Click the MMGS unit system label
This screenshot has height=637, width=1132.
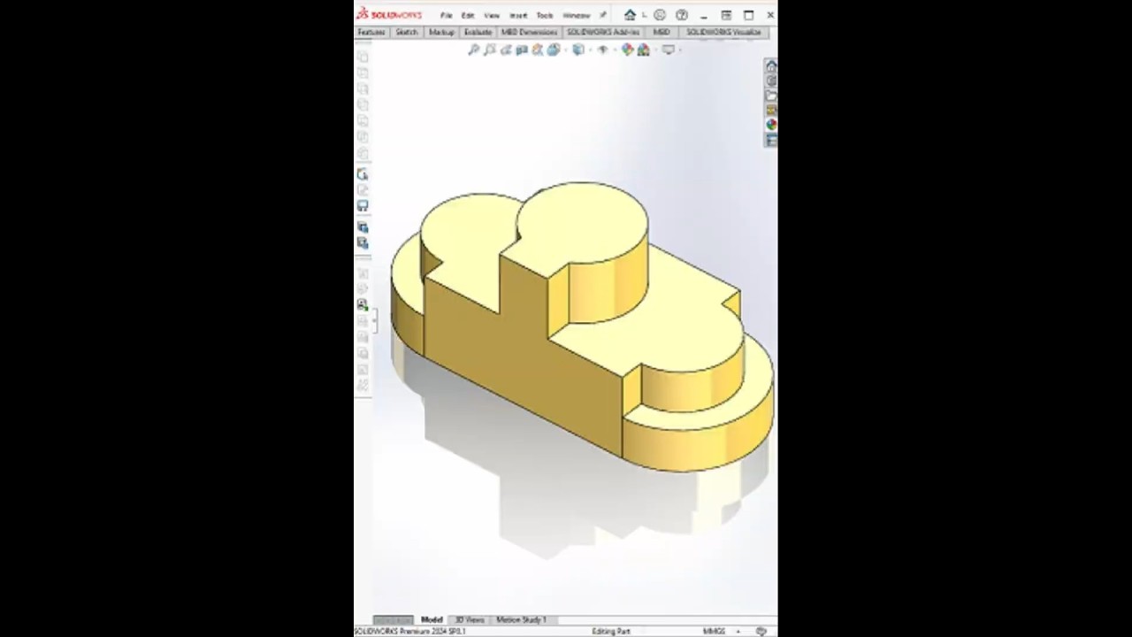tap(714, 632)
